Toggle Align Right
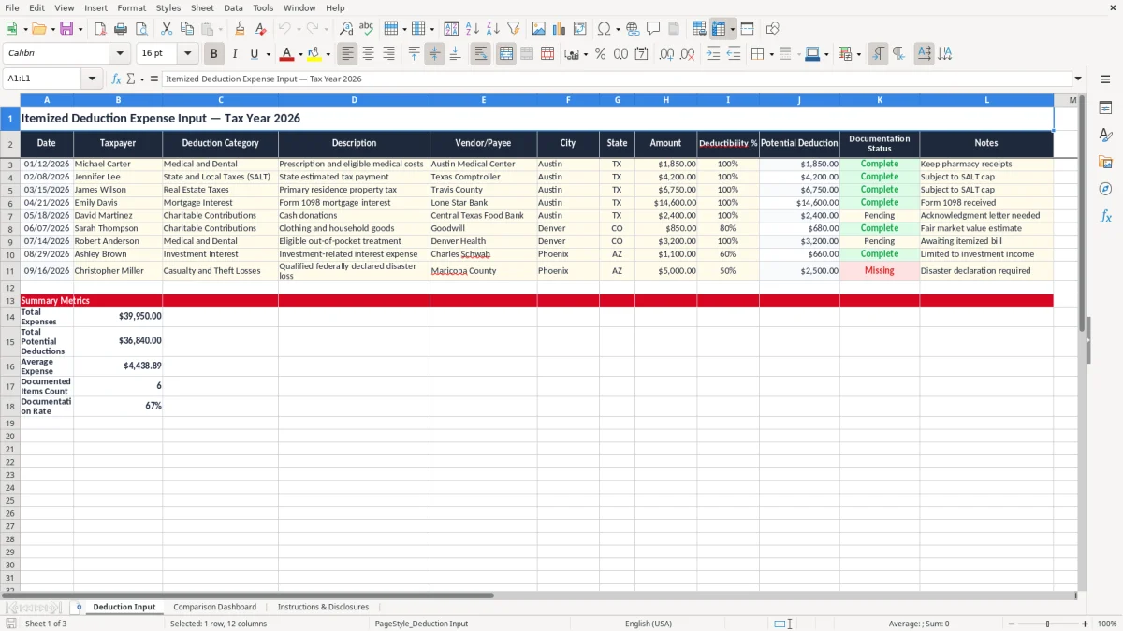1123x631 pixels. (388, 54)
